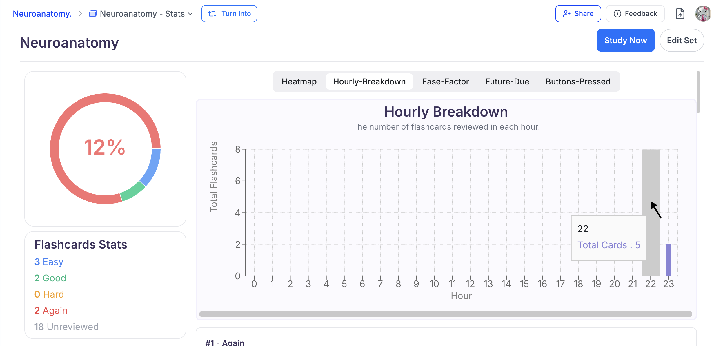The width and height of the screenshot is (723, 346).
Task: Click the breadcrumb separator chevron
Action: (80, 14)
